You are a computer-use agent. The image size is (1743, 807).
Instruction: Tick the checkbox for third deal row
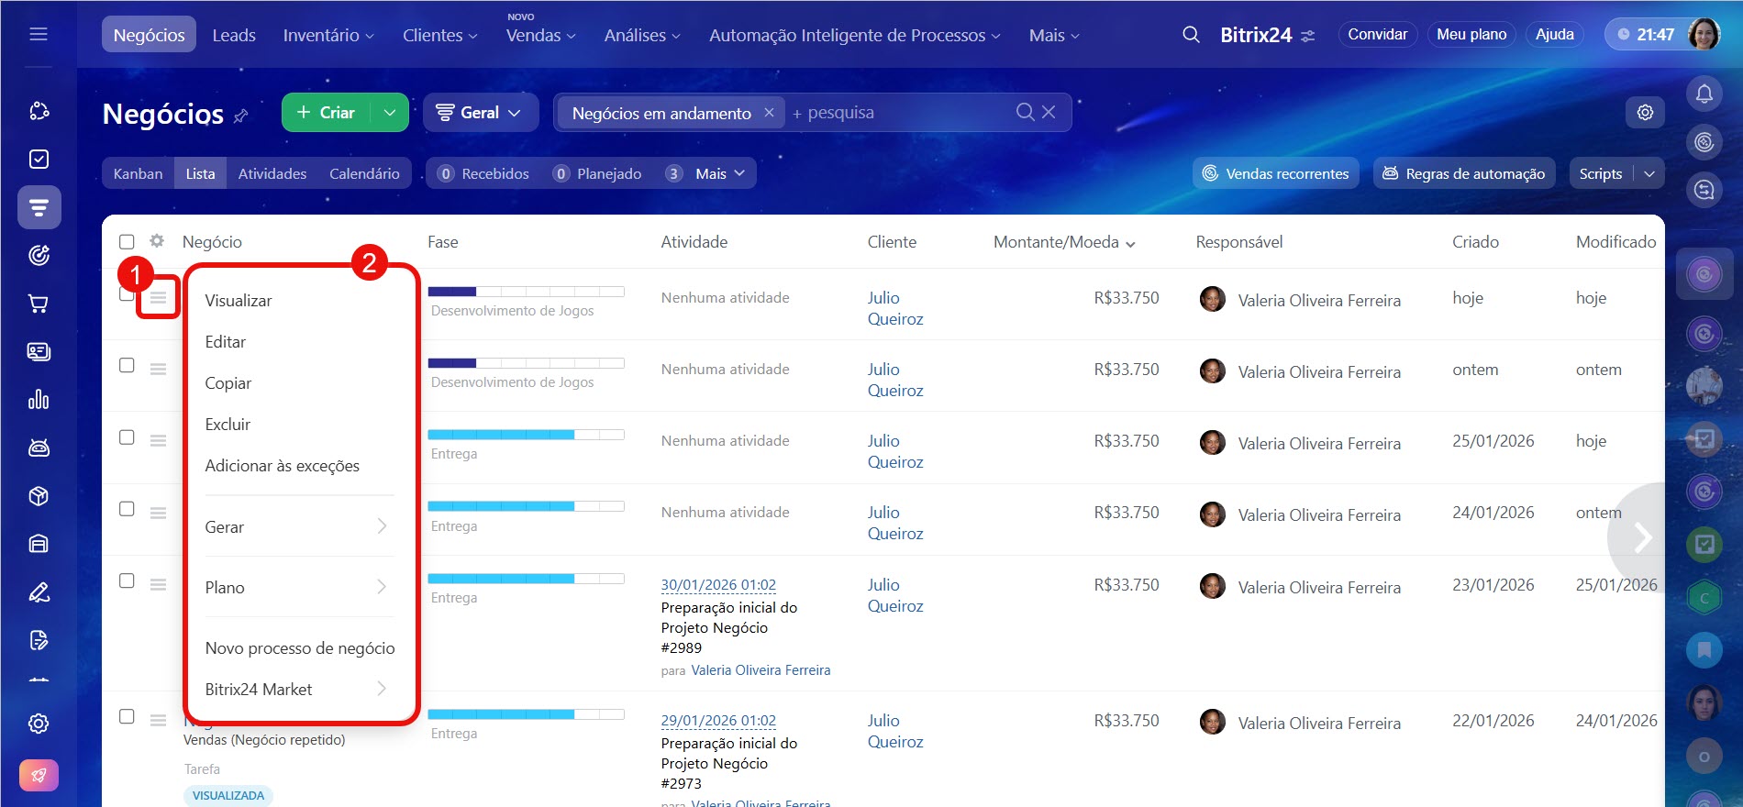[127, 437]
